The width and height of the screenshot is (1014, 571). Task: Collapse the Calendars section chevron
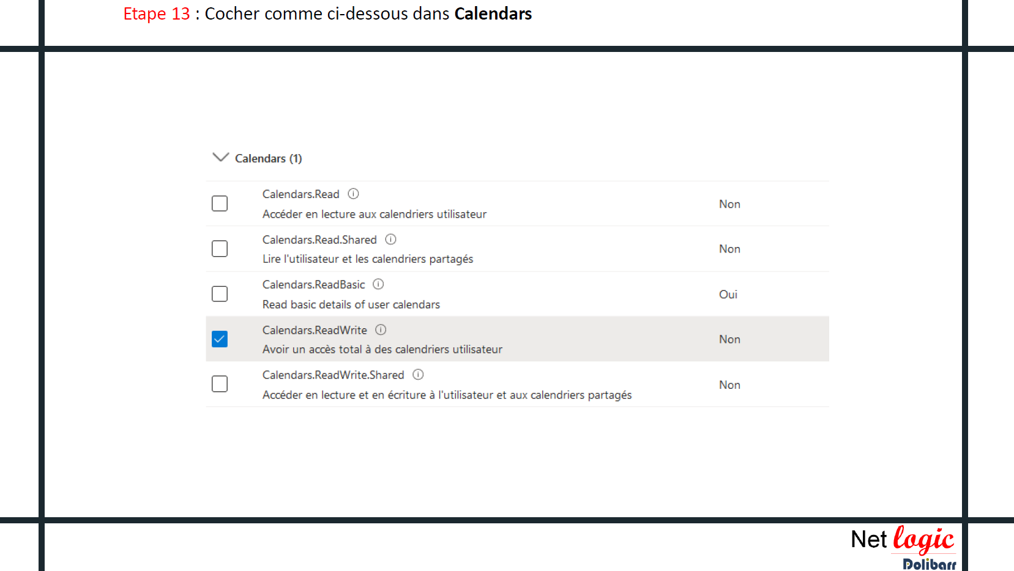[x=220, y=158]
